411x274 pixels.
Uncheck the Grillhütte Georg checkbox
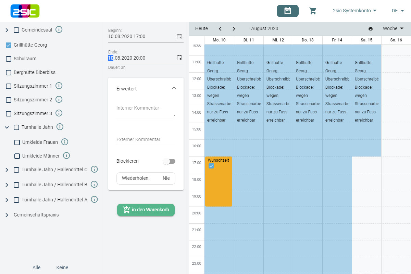(9, 45)
